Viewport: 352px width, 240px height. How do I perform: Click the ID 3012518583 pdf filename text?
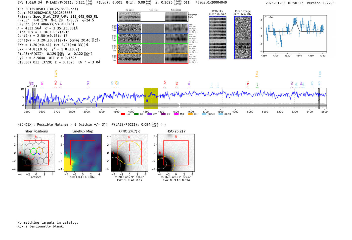[48, 9]
